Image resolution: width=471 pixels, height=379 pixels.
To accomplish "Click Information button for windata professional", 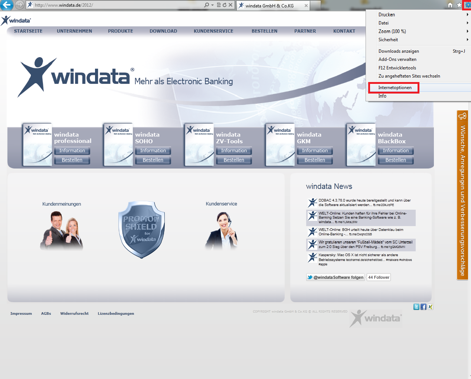I will (72, 151).
